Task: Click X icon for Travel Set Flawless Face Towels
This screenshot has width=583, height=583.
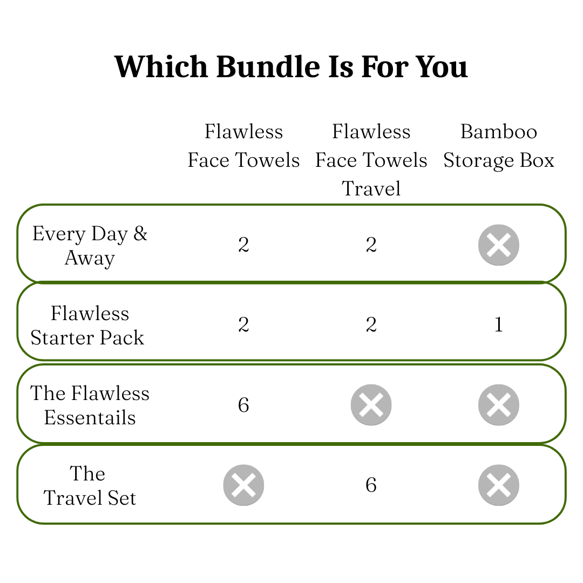Action: click(243, 485)
